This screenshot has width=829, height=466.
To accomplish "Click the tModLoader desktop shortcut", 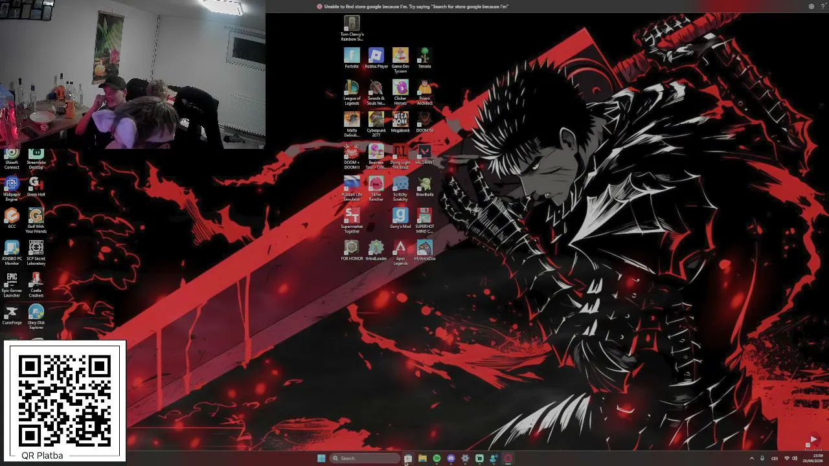I will point(376,250).
